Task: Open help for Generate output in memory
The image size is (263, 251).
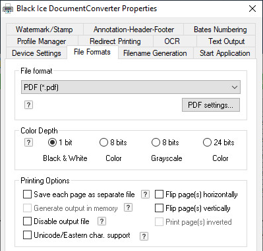Action: [128, 208]
